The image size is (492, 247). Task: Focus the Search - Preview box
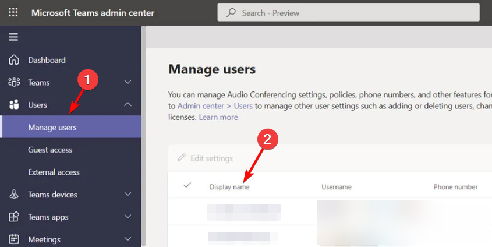tap(348, 13)
